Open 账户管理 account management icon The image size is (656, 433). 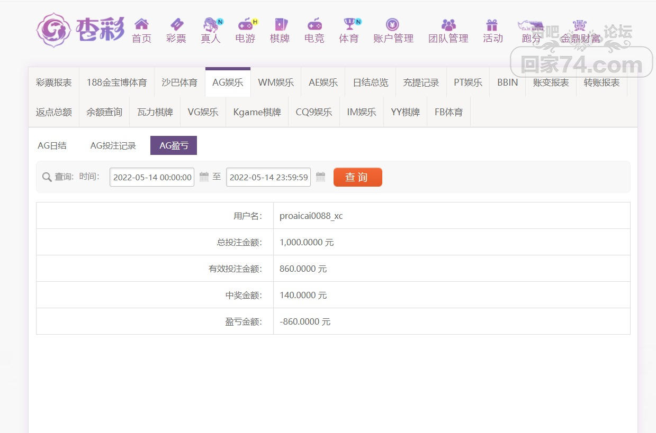[393, 25]
